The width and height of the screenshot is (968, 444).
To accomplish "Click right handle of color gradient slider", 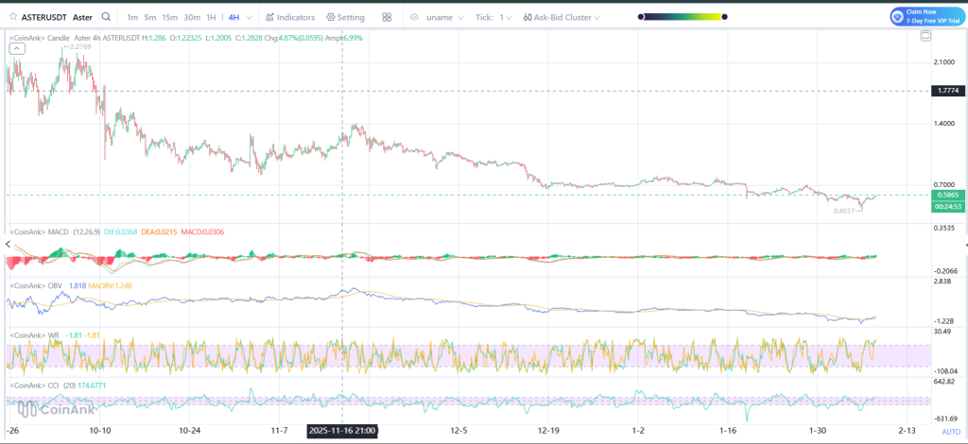I will pos(723,16).
